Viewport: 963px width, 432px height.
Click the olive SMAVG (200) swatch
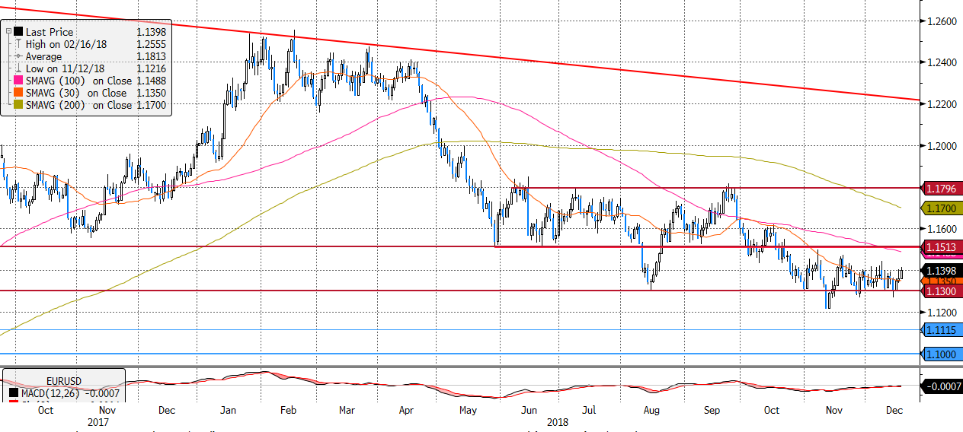18,105
